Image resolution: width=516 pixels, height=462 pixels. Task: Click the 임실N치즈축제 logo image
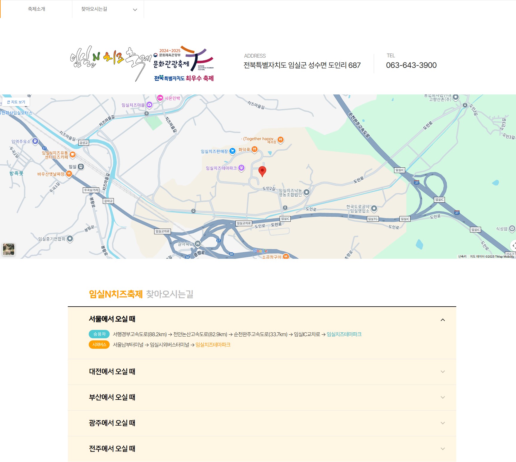click(142, 64)
